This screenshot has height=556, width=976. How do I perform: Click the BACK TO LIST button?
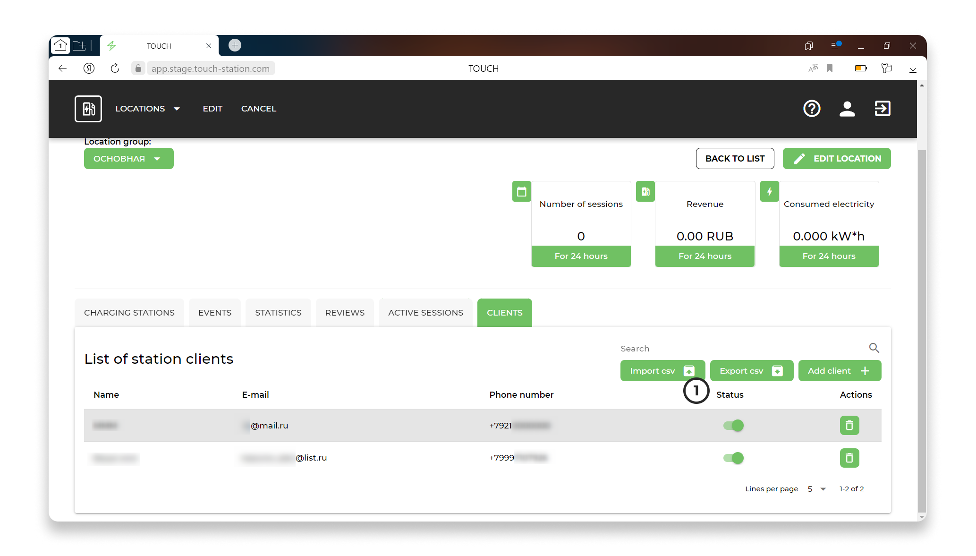tap(735, 159)
